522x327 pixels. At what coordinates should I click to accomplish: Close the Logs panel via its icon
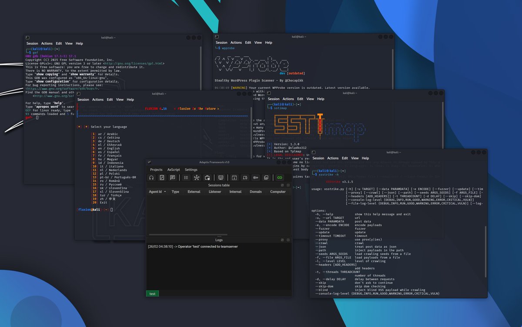[x=288, y=240]
